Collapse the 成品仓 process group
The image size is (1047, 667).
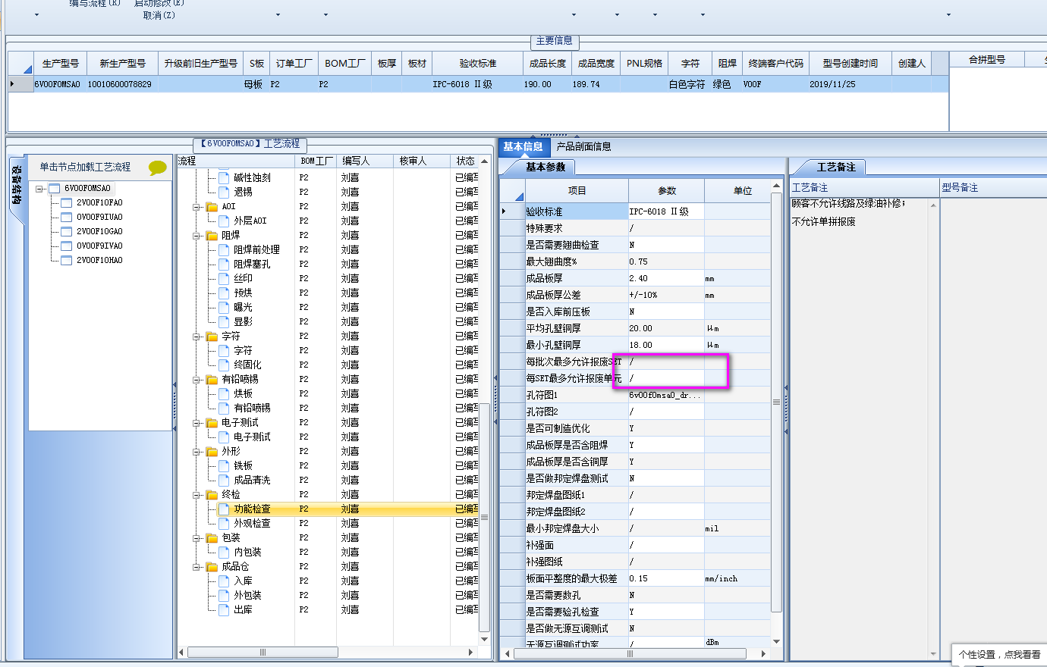tap(196, 566)
